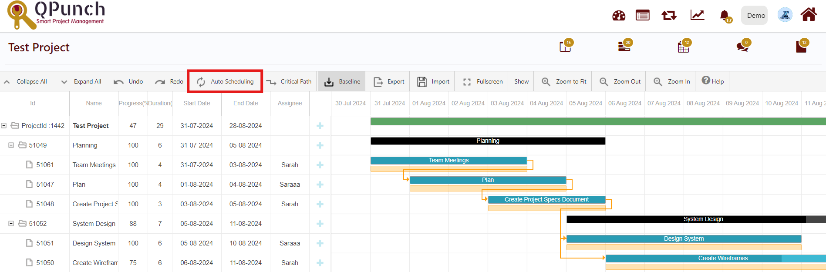Click the plus icon in Team Meetings row

[x=320, y=165]
